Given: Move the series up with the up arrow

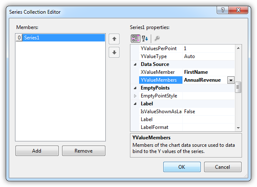Looking at the screenshot, I should [x=114, y=39].
